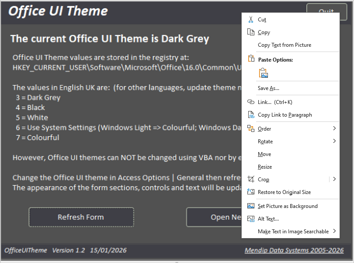Screen dimensions: 354x263
Task: Choose Set Picture as Background
Action: 290,206
